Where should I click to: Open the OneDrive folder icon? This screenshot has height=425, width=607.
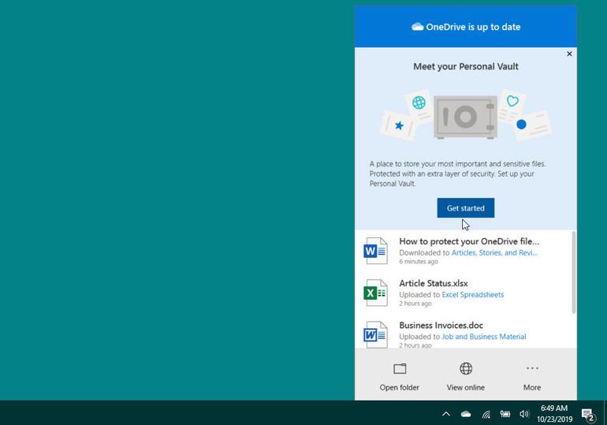tap(400, 368)
